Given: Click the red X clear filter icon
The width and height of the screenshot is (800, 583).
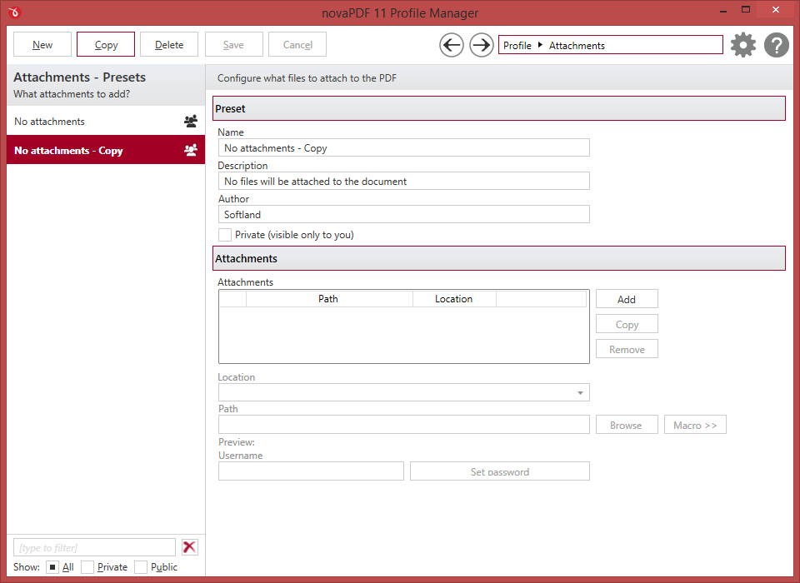Looking at the screenshot, I should (x=190, y=547).
